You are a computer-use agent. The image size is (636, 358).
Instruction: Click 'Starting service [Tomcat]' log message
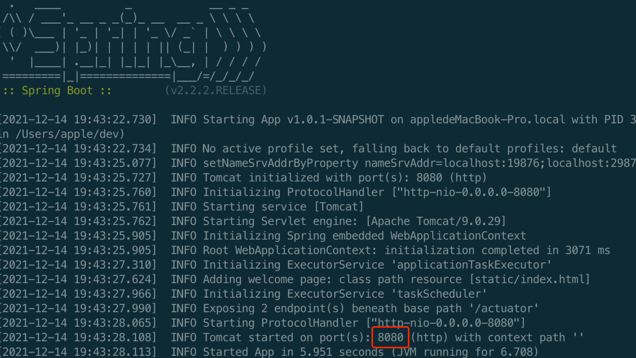pos(283,207)
